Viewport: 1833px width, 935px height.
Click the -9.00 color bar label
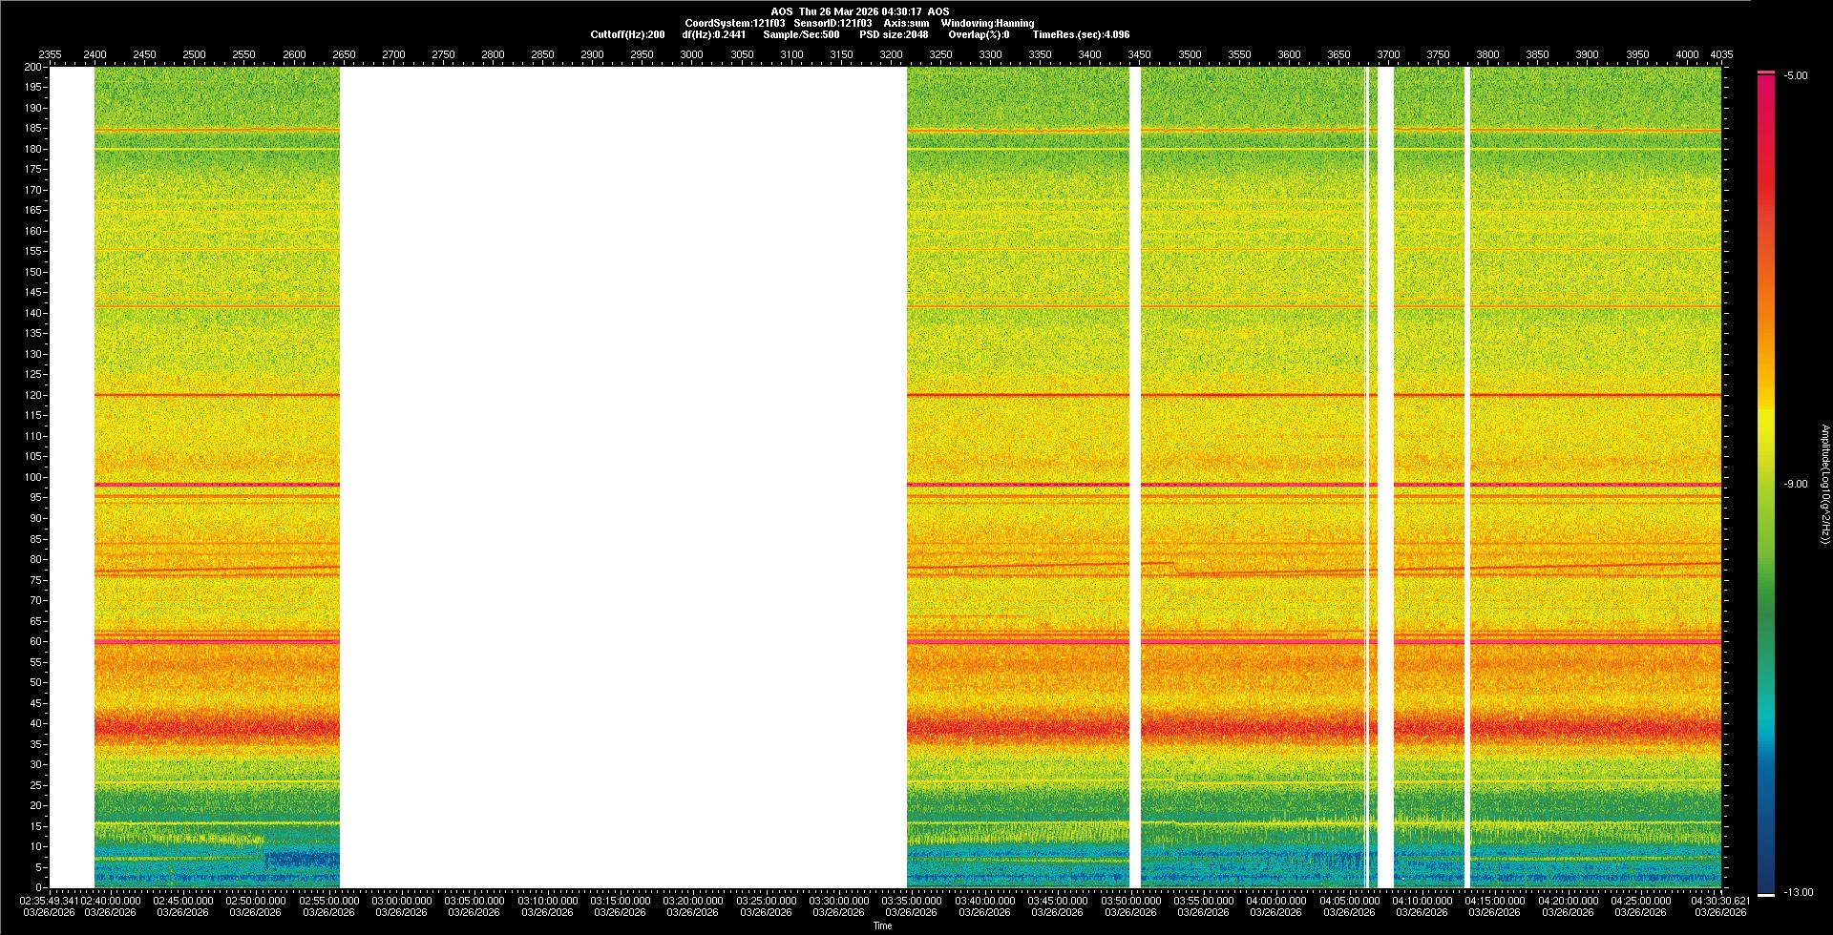1795,485
